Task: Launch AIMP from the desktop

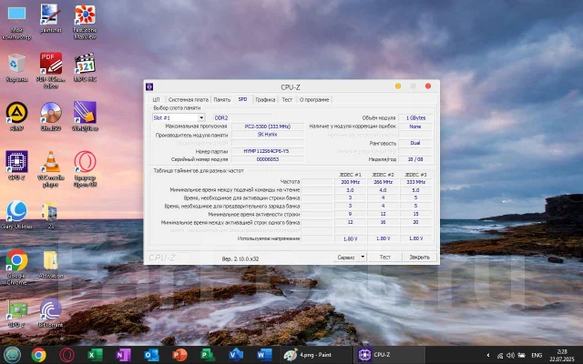Action: [x=16, y=116]
